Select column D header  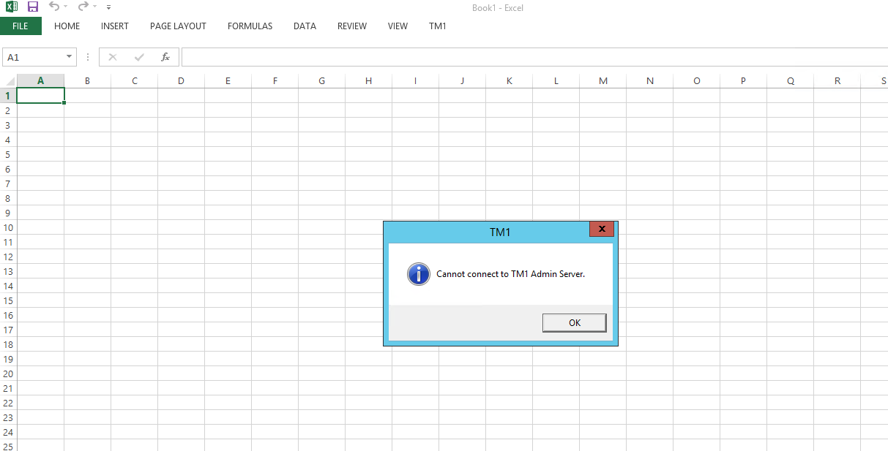tap(181, 80)
